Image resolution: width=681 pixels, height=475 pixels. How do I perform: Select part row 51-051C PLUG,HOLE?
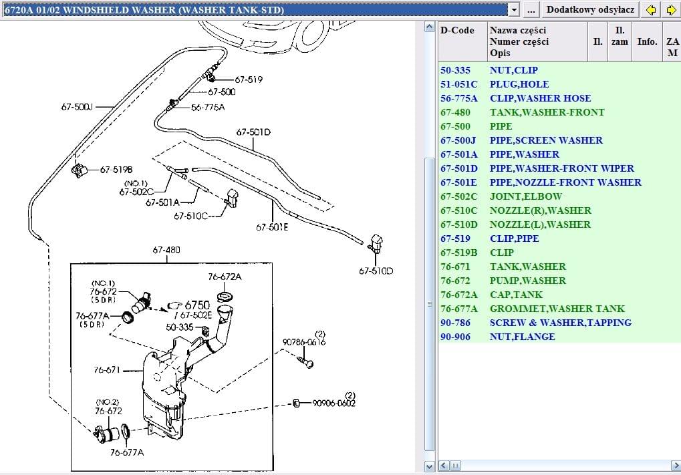(x=559, y=84)
